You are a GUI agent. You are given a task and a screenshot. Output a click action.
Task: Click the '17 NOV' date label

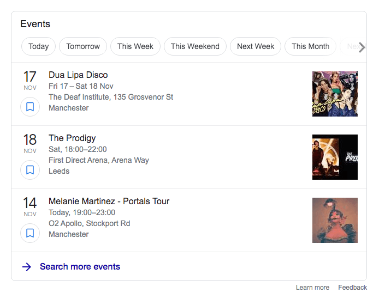point(30,81)
